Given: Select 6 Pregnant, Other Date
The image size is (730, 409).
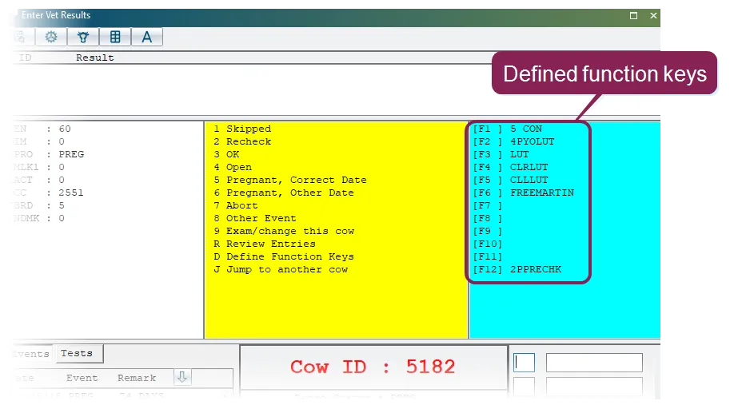Looking at the screenshot, I should click(284, 193).
